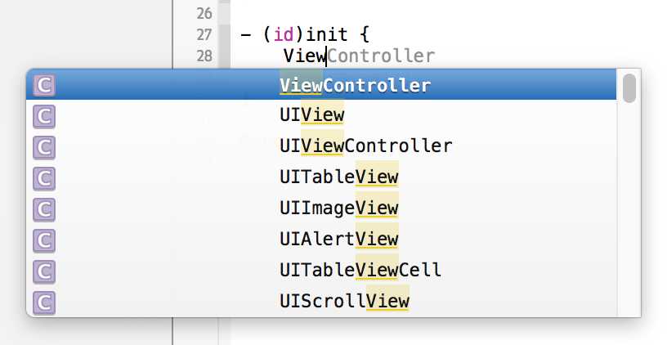Click line number 28 in gutter

click(204, 56)
